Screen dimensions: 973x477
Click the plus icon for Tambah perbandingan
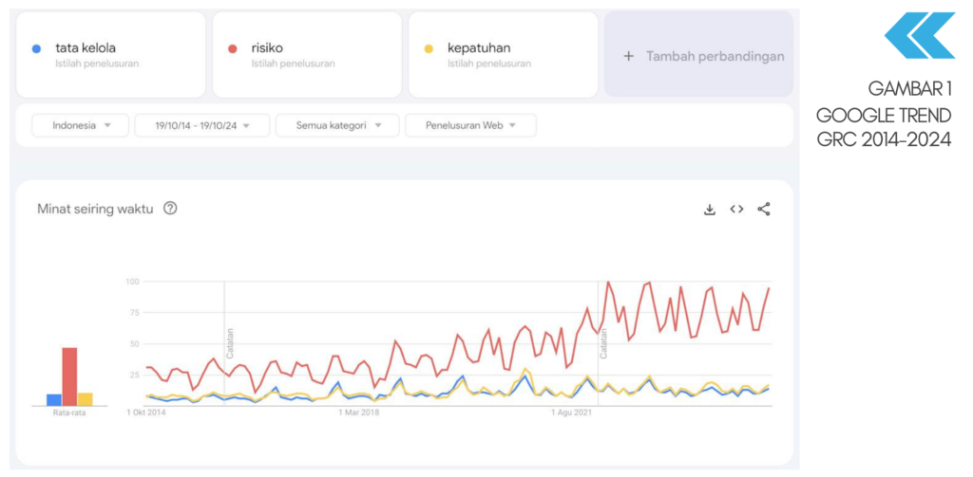[628, 56]
